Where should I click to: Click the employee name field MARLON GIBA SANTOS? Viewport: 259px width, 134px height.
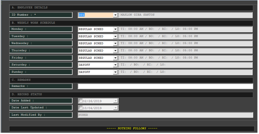[x=185, y=15]
